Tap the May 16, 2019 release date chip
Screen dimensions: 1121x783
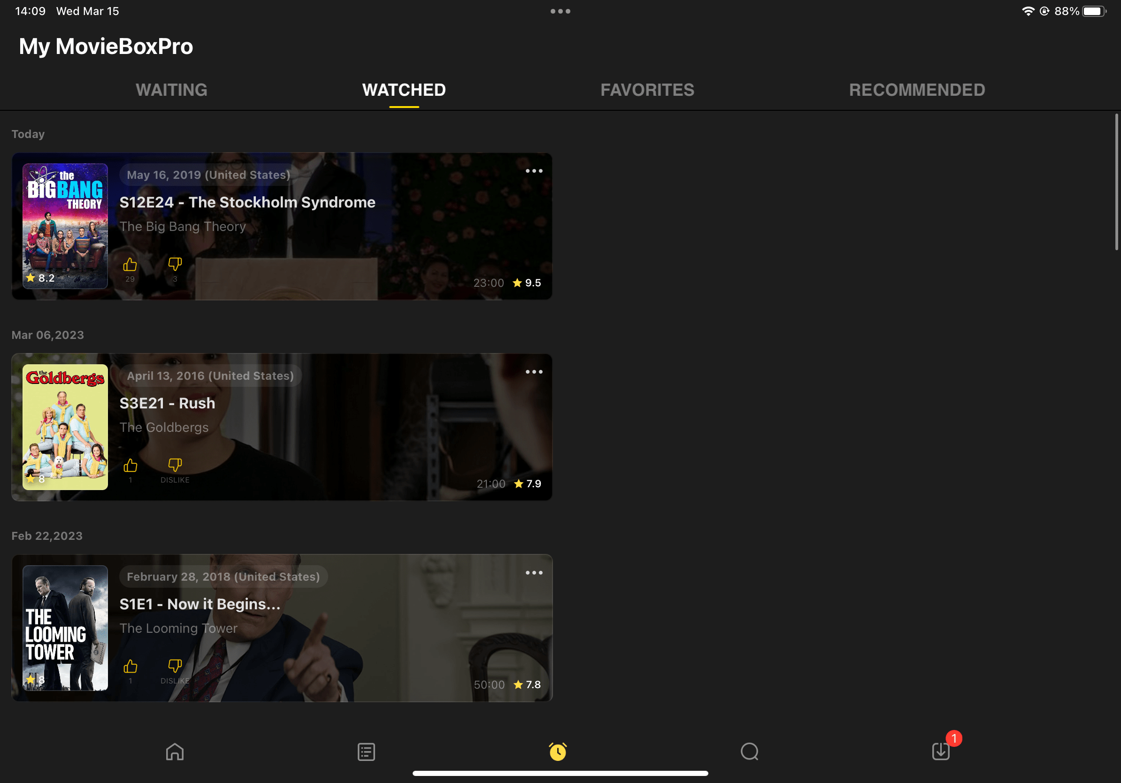(x=207, y=174)
